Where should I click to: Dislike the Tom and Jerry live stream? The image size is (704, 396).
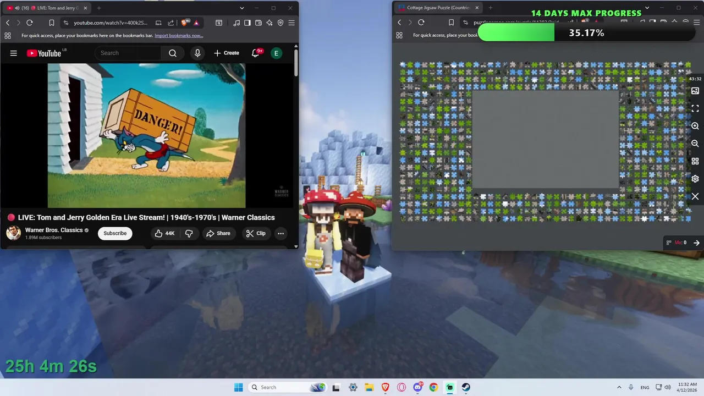[189, 233]
